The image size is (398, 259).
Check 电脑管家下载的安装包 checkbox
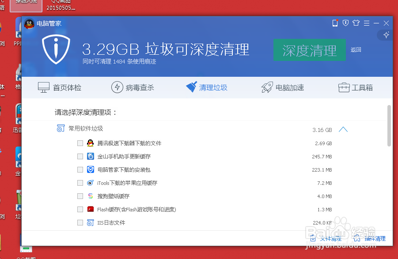[x=80, y=169]
